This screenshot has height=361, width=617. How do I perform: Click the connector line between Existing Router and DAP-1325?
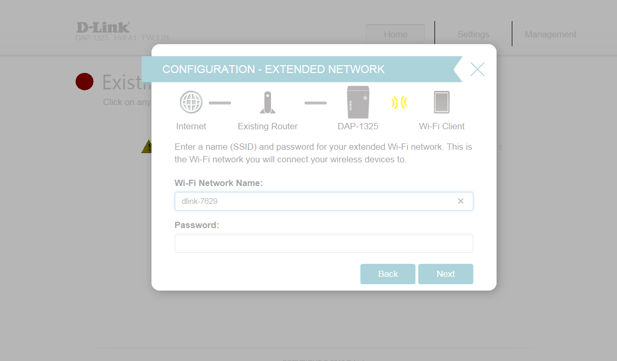[x=316, y=103]
